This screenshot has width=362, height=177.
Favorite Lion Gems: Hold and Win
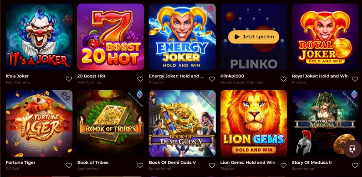click(283, 166)
